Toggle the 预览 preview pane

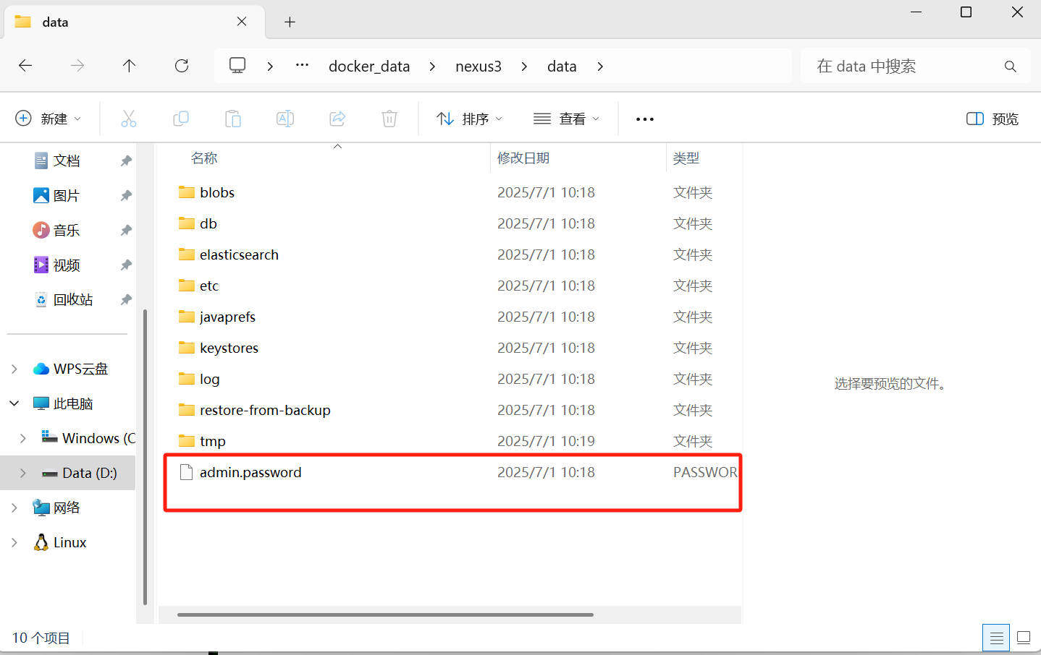click(992, 119)
